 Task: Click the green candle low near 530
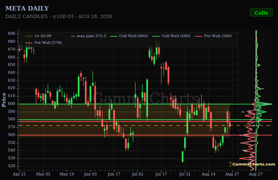pyautogui.click(x=183, y=157)
